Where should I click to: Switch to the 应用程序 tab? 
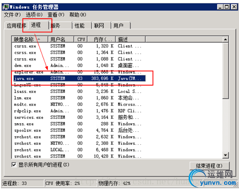point(16,25)
